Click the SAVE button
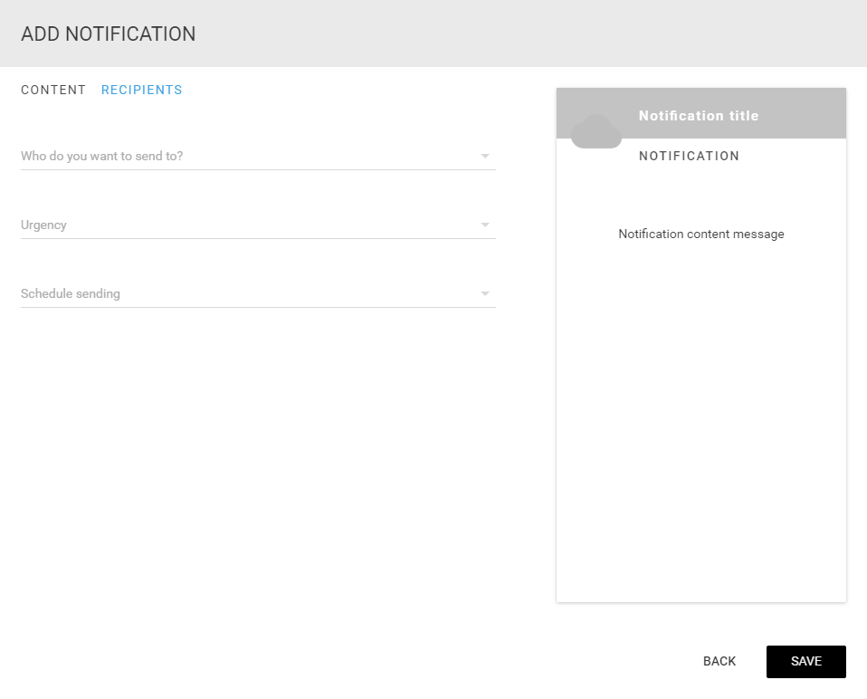 806,661
